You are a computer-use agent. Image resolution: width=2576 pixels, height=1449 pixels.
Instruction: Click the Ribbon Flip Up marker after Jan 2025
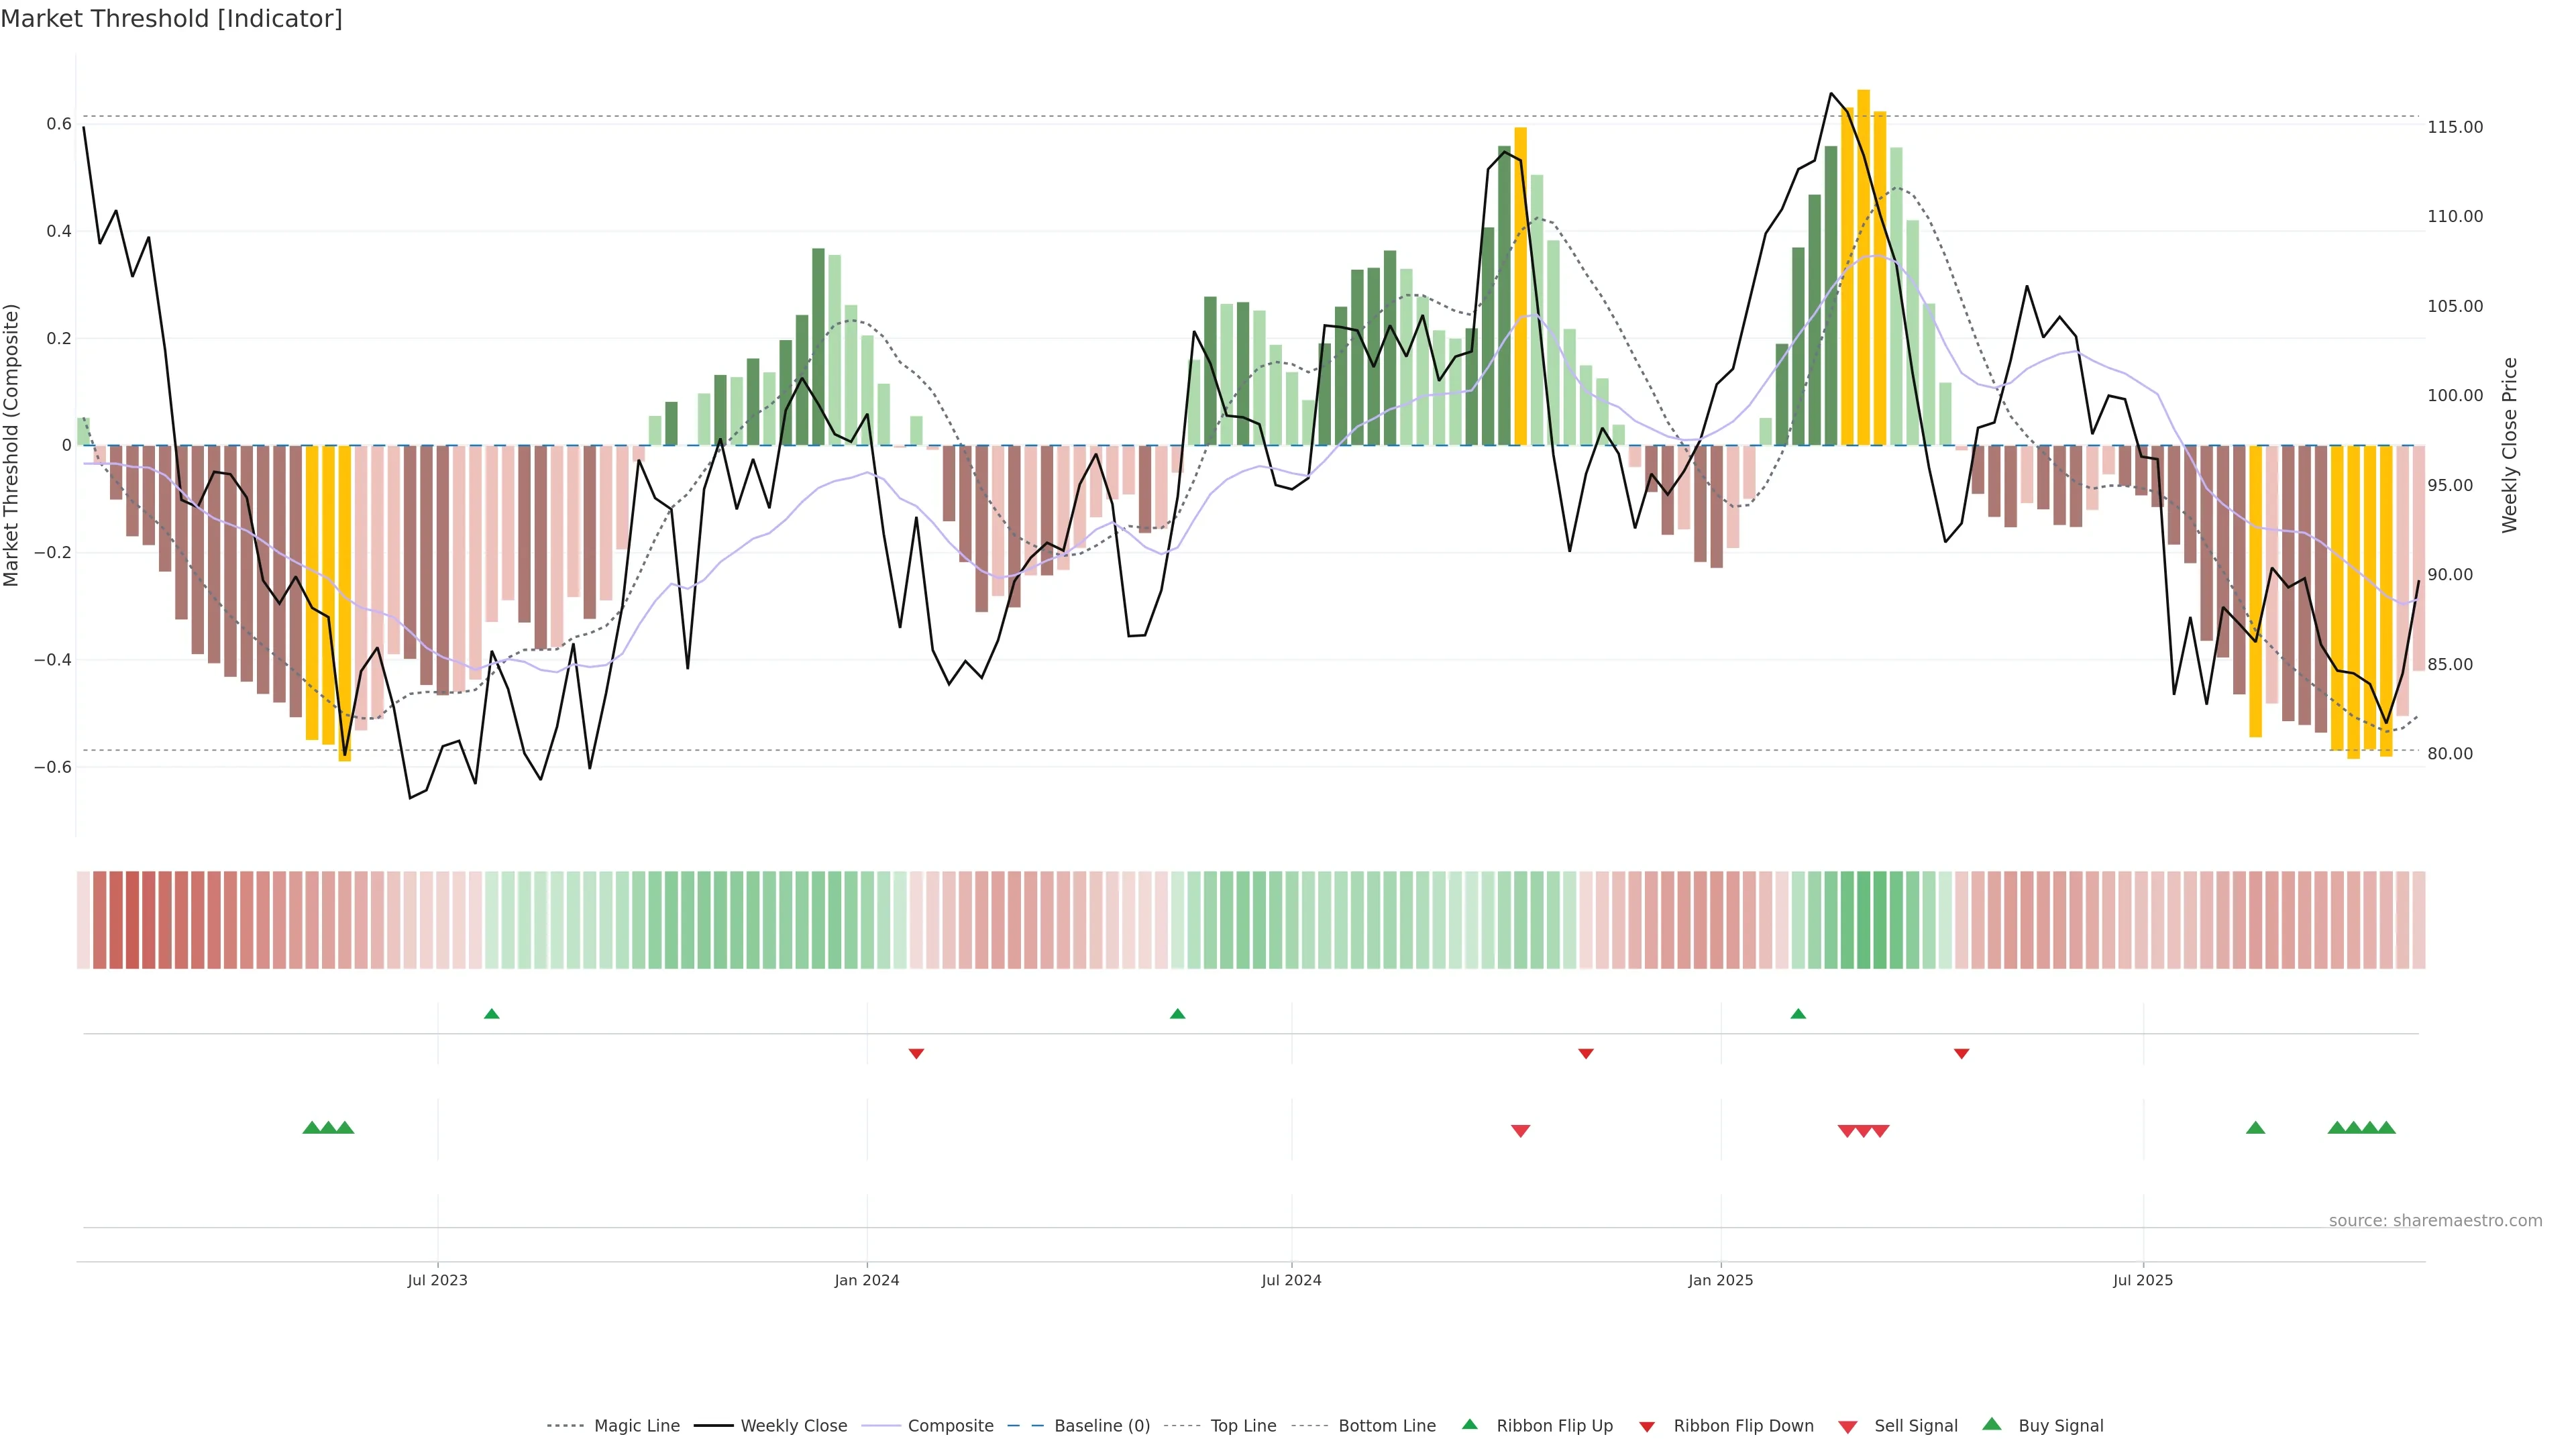[1798, 1014]
